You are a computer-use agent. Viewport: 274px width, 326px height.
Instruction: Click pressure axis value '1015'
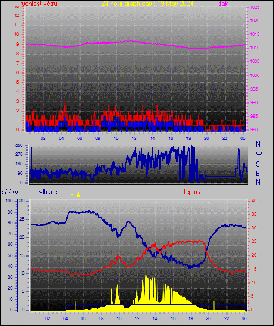(x=255, y=34)
